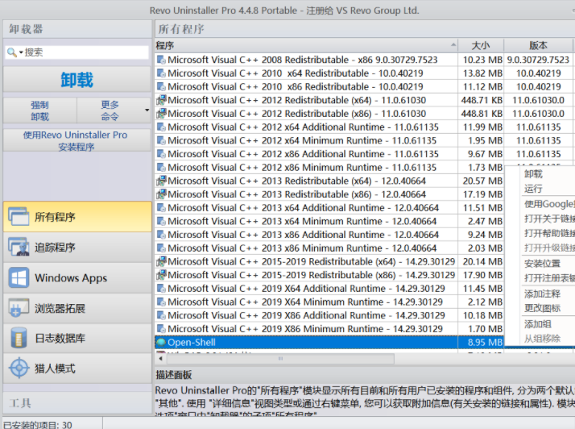Click icon of Visual C++ 2012 Redistributable (x86)

(x=161, y=114)
